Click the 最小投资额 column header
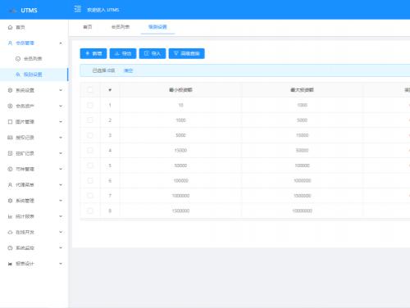 [180, 90]
